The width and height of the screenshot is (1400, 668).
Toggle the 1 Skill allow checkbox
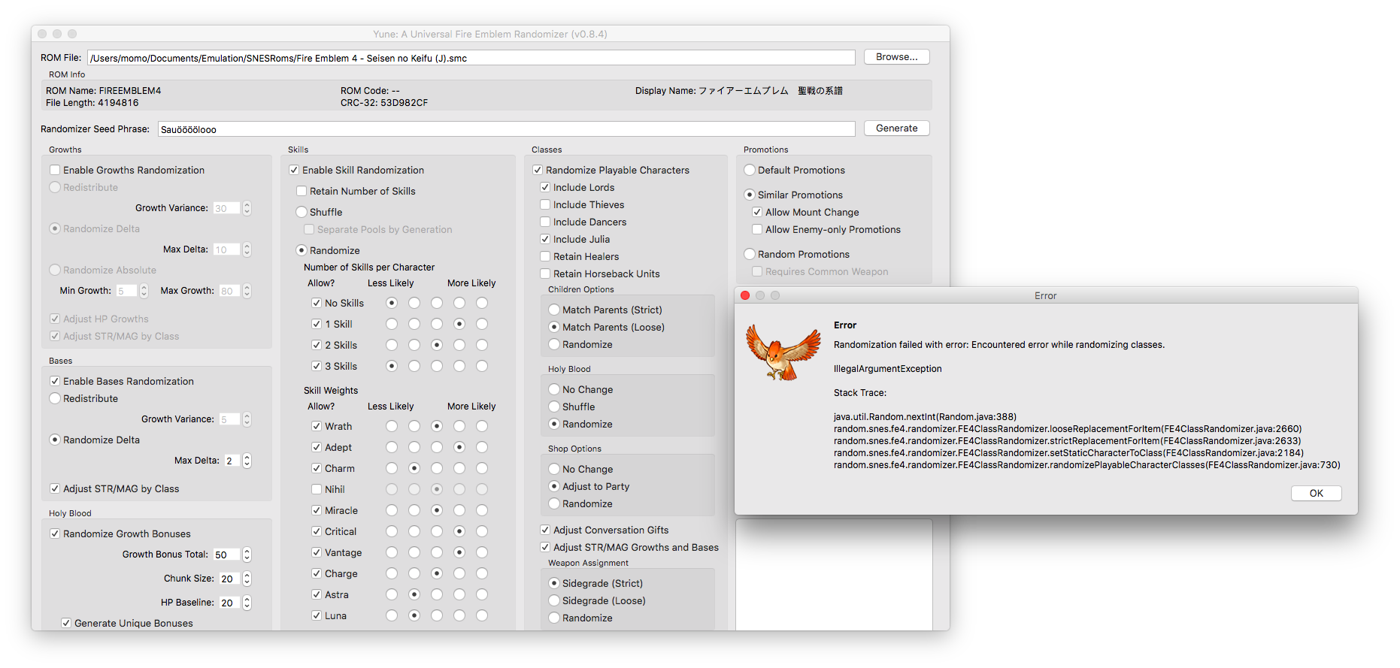click(x=317, y=324)
